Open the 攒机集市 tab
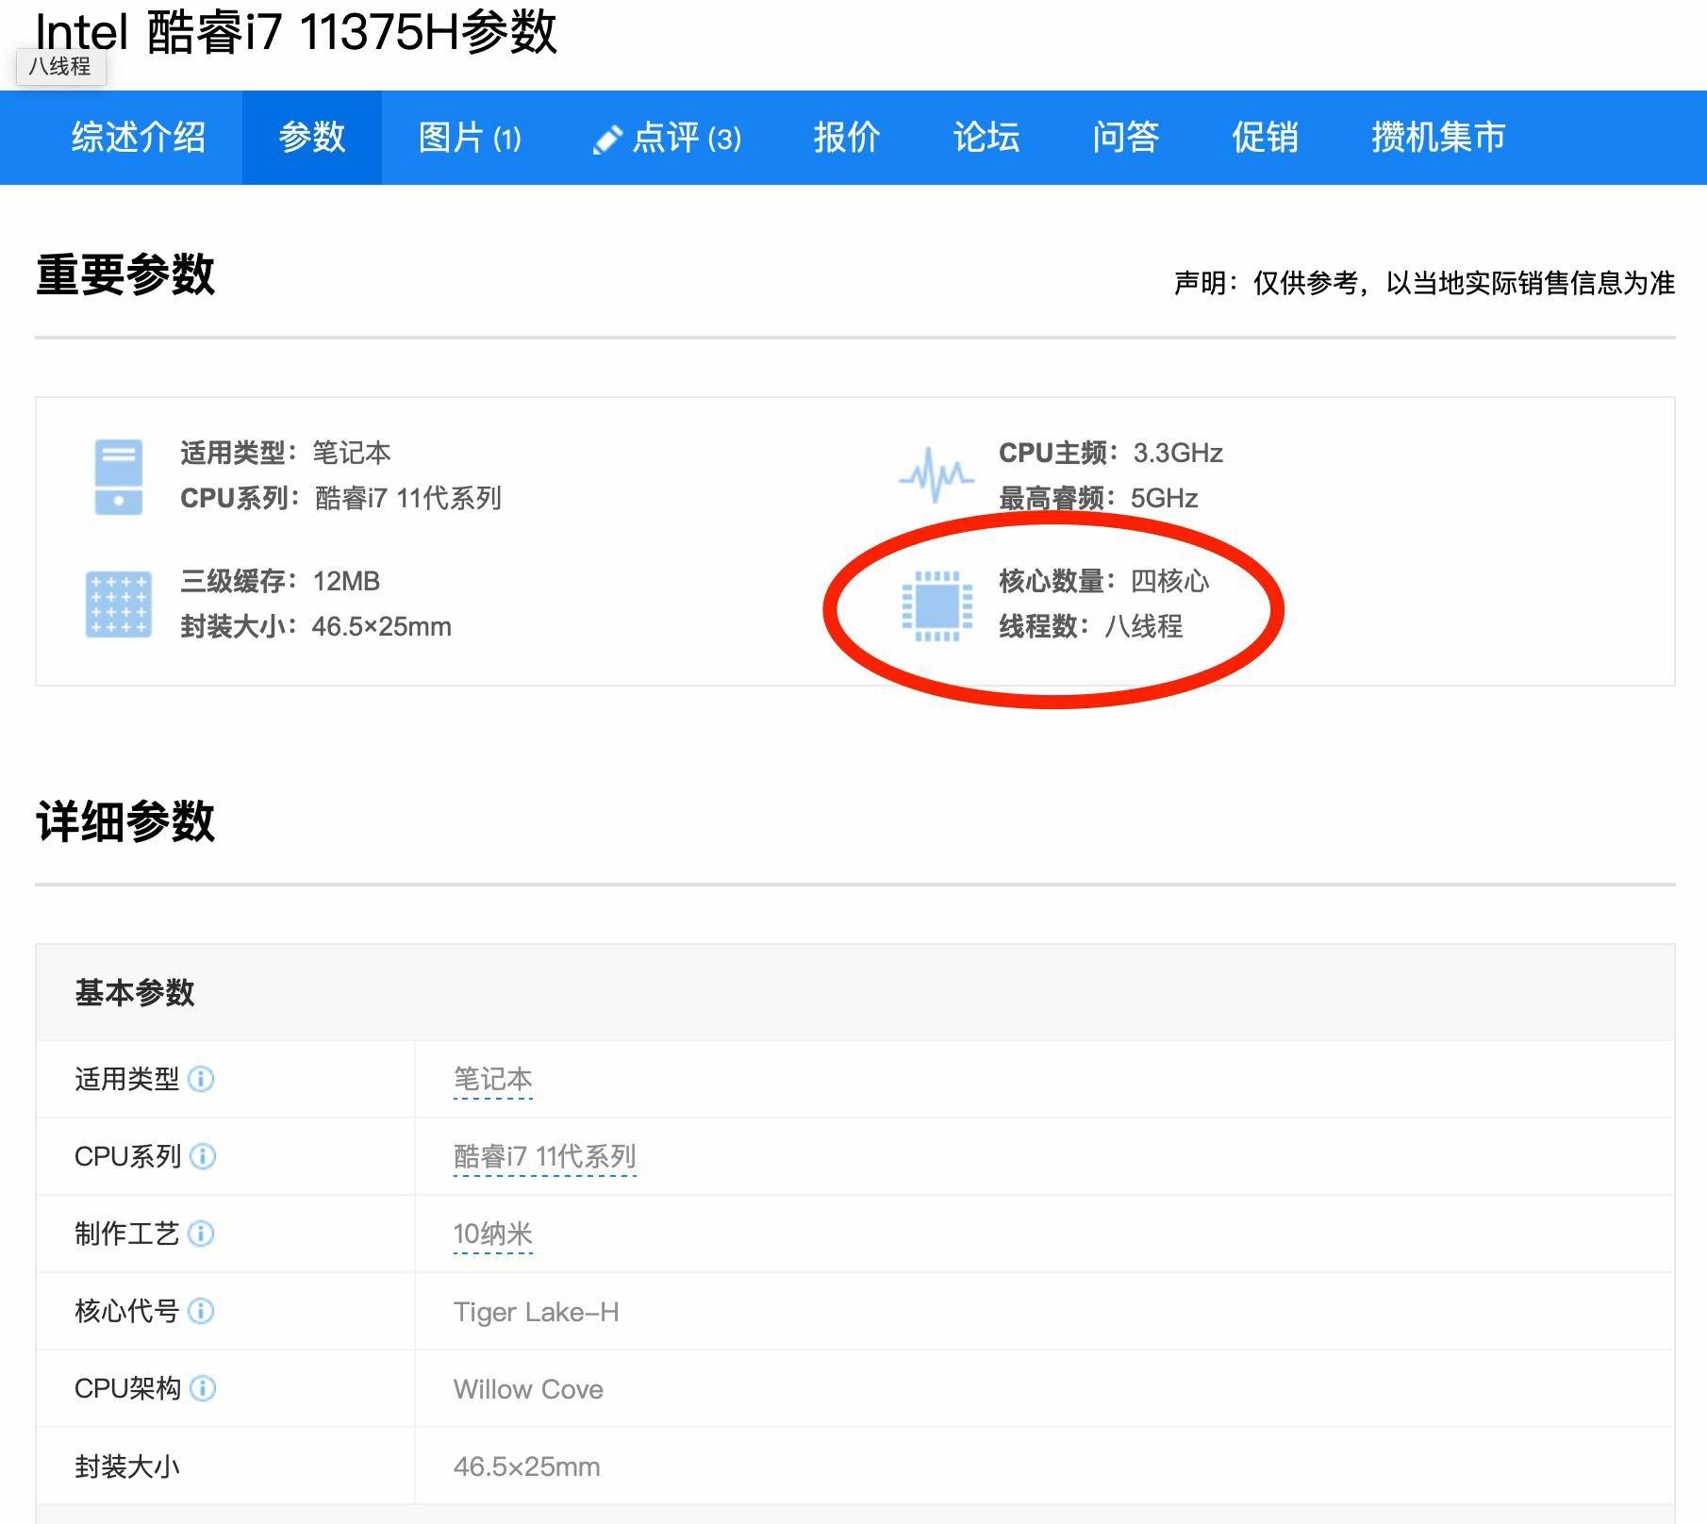Image resolution: width=1707 pixels, height=1524 pixels. tap(1438, 138)
